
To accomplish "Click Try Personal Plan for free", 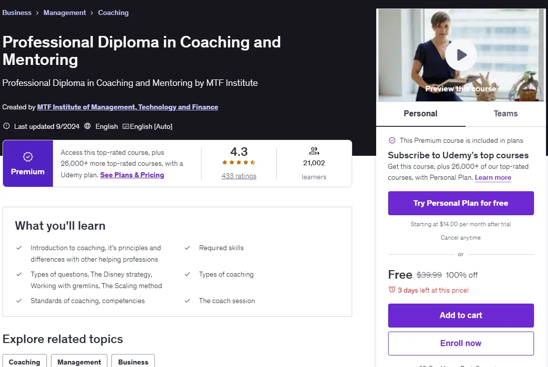I will 461,203.
